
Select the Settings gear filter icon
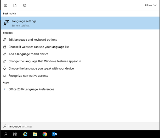(x=25, y=5)
